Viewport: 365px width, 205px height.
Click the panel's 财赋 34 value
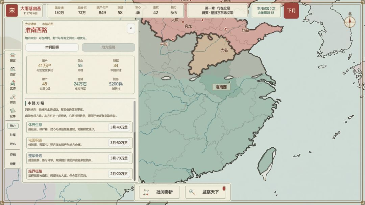(116, 65)
